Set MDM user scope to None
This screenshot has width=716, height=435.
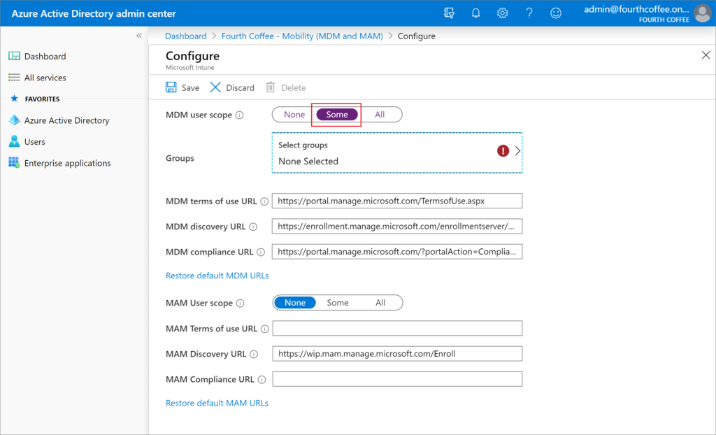pyautogui.click(x=294, y=115)
